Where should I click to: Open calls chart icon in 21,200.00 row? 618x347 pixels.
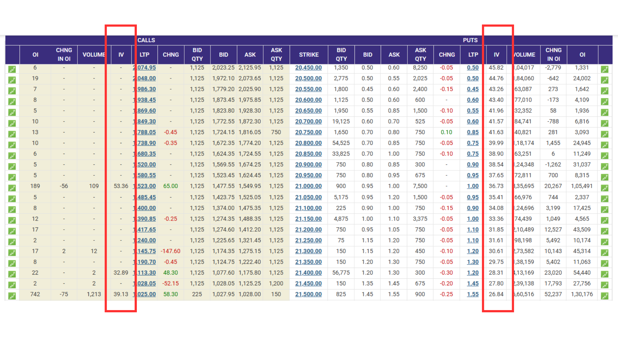click(x=12, y=231)
